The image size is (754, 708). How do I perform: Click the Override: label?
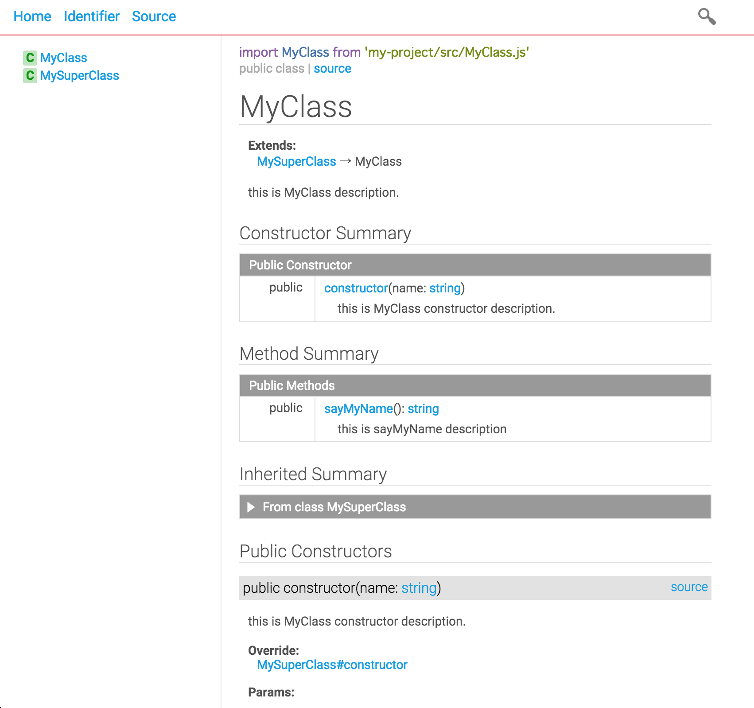point(273,650)
